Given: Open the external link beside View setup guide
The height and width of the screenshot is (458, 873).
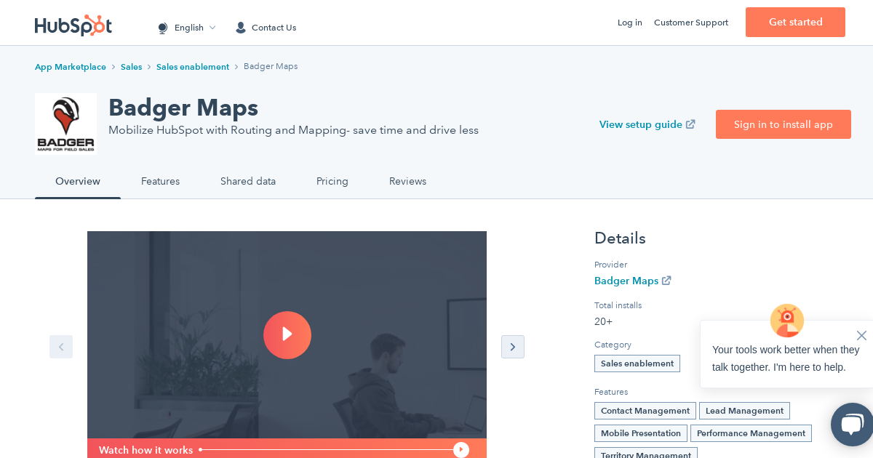Looking at the screenshot, I should [690, 124].
